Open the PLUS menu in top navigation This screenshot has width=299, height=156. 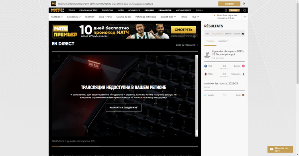click(199, 10)
